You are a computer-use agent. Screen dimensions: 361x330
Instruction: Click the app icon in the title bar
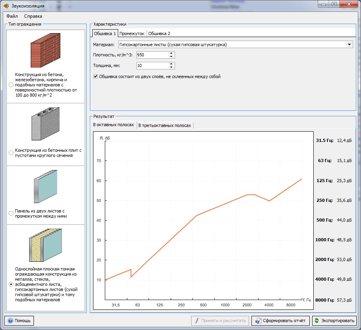point(6,6)
